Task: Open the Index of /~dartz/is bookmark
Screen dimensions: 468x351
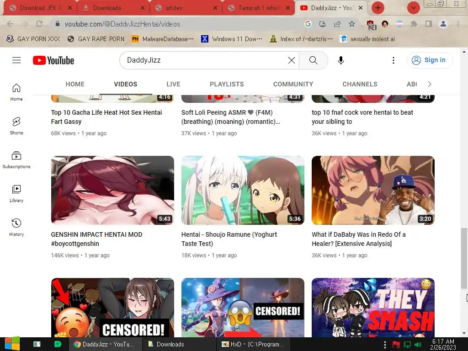Action: [x=302, y=39]
